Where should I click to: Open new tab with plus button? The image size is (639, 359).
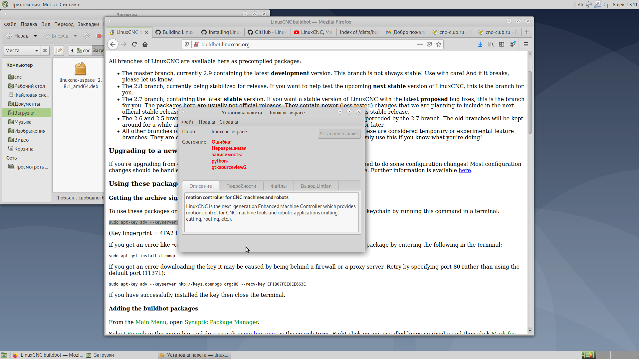pyautogui.click(x=527, y=32)
